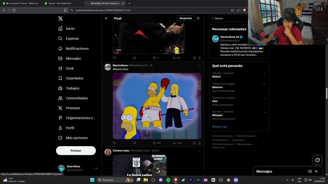
Task: Open Mataron trending topic
Action: [x=217, y=87]
